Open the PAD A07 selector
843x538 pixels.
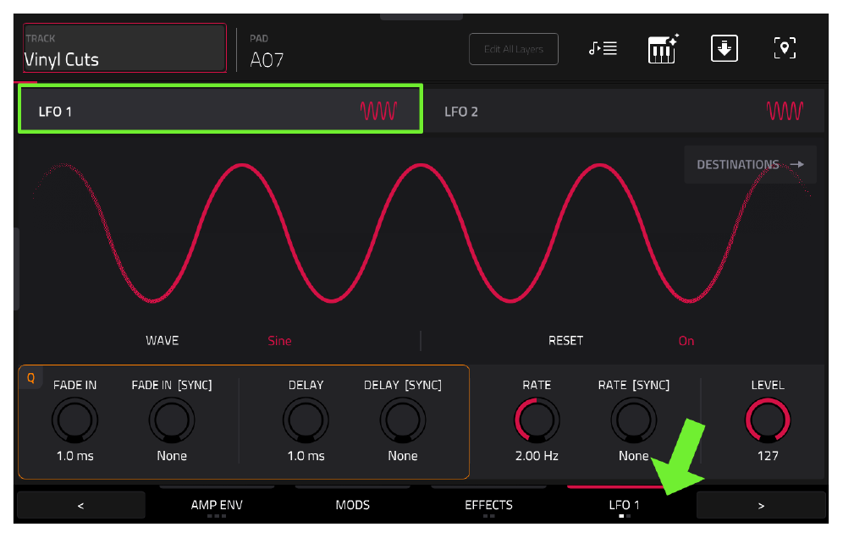(x=267, y=52)
